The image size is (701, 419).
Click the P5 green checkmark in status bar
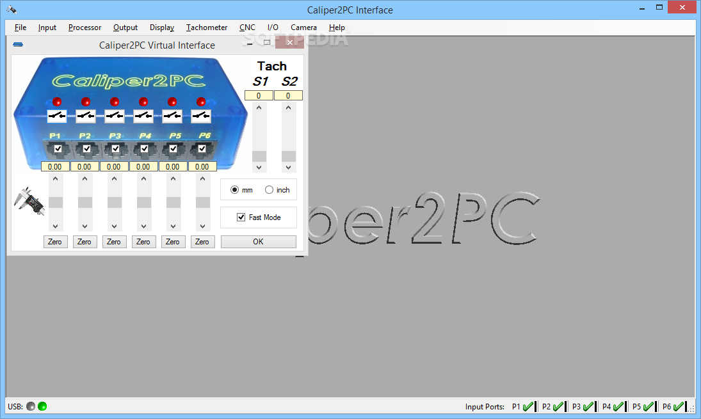[649, 406]
